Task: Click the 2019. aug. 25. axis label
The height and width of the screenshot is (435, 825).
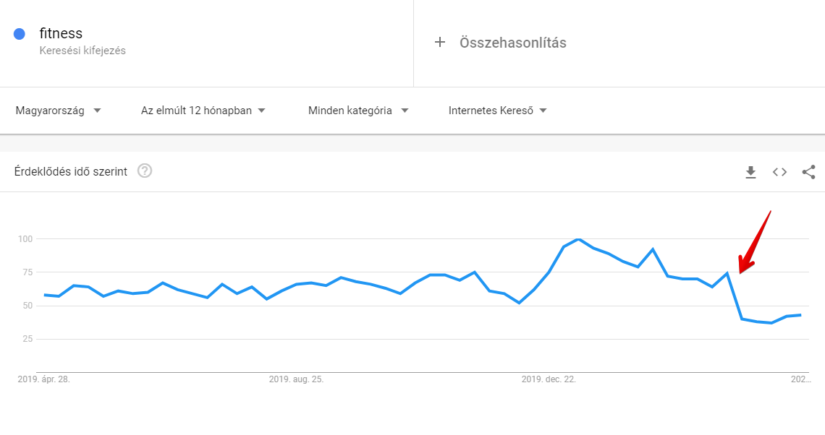Action: coord(296,379)
